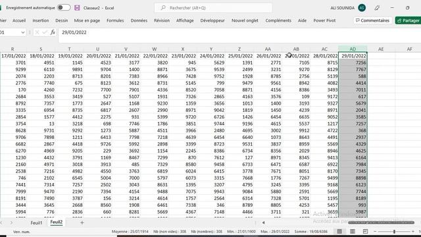The width and height of the screenshot is (421, 237).
Task: Click the Save (disk) icon
Action: pos(77,8)
